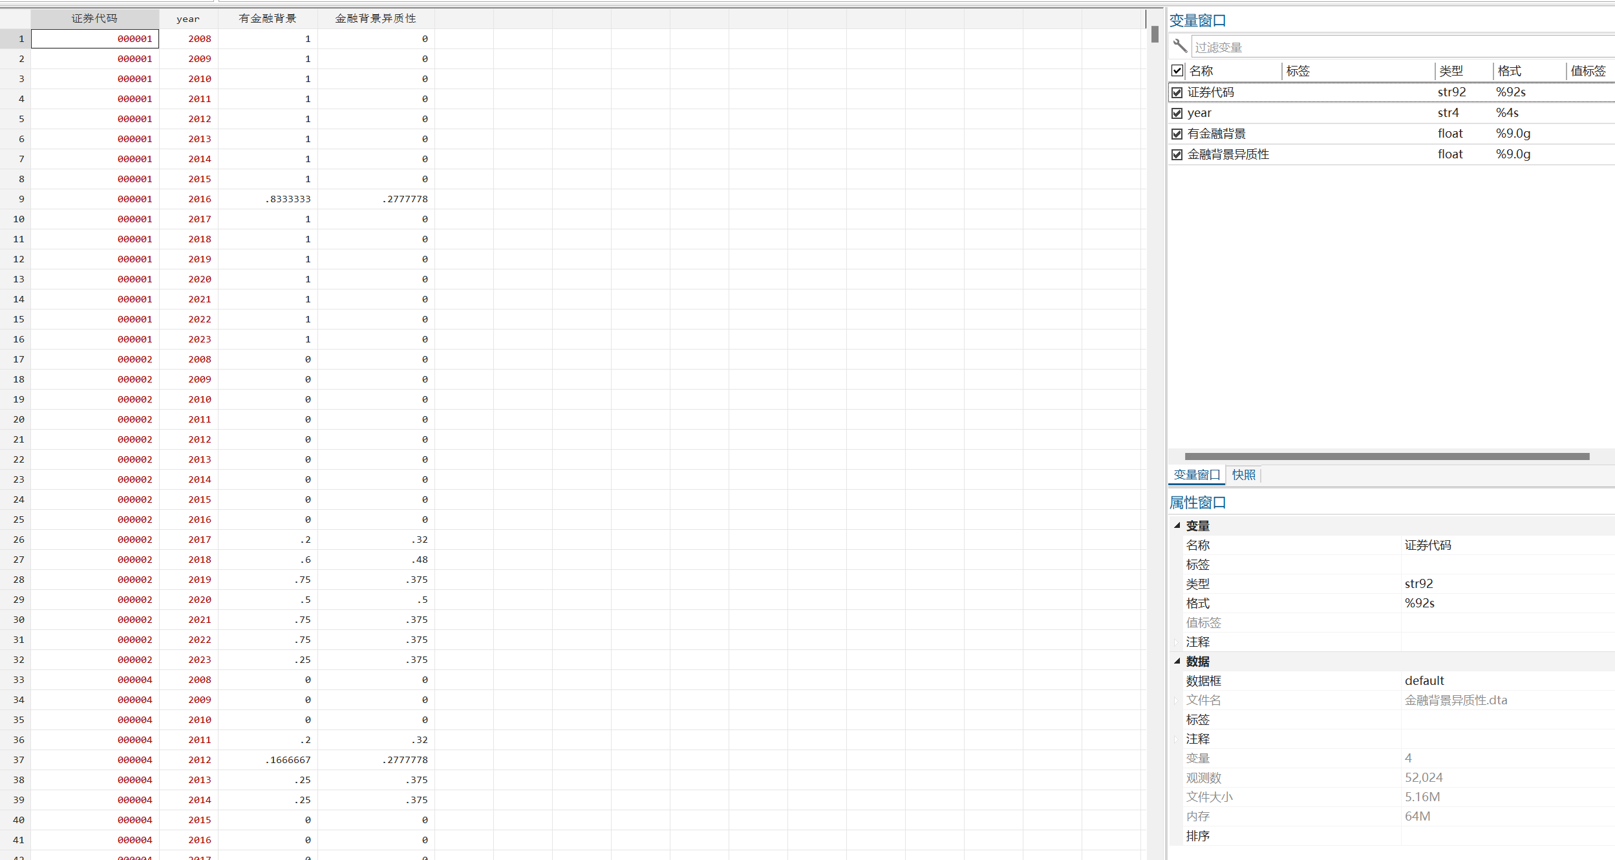Toggle the 有金融背景 variable checkbox

tap(1177, 134)
